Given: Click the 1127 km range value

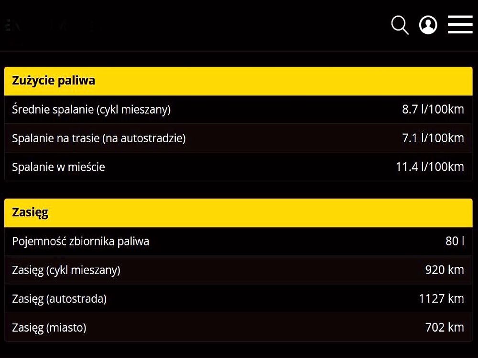Looking at the screenshot, I should pyautogui.click(x=441, y=298).
